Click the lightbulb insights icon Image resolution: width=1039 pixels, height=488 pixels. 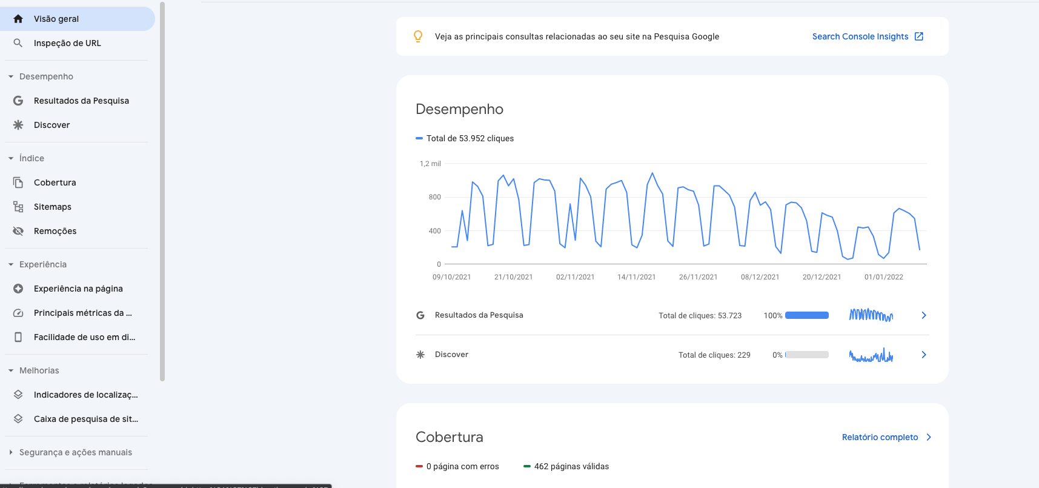418,36
